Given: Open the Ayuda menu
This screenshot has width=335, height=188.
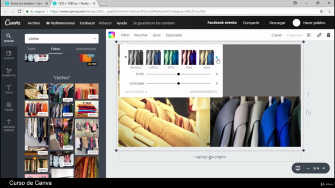Looking at the screenshot, I should [x=121, y=23].
